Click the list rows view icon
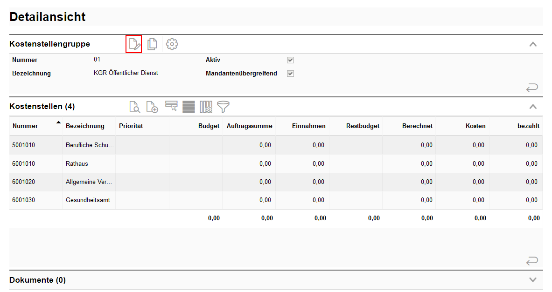Image resolution: width=552 pixels, height=292 pixels. pos(189,107)
